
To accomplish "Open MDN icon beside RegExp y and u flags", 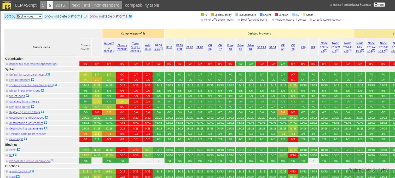I will coord(42,112).
